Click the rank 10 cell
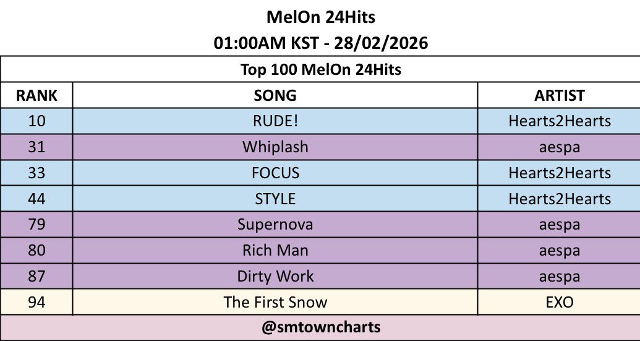Screen dimensions: 640x341 [36, 121]
